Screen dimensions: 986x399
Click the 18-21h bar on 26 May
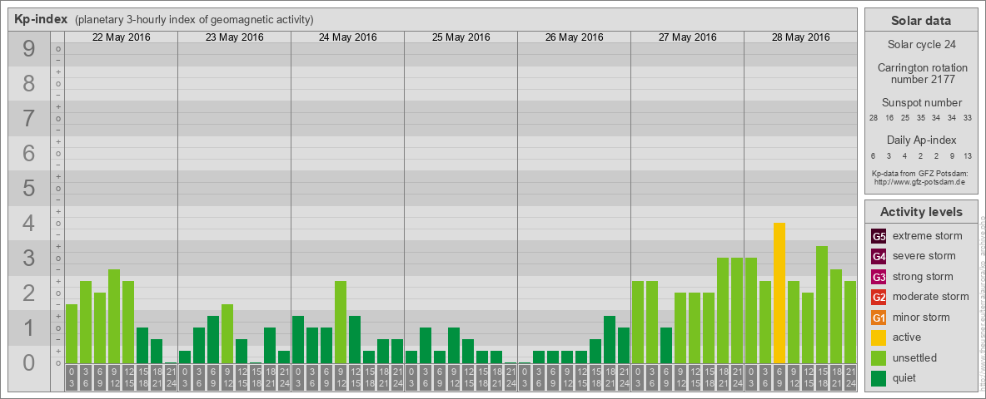pos(610,339)
